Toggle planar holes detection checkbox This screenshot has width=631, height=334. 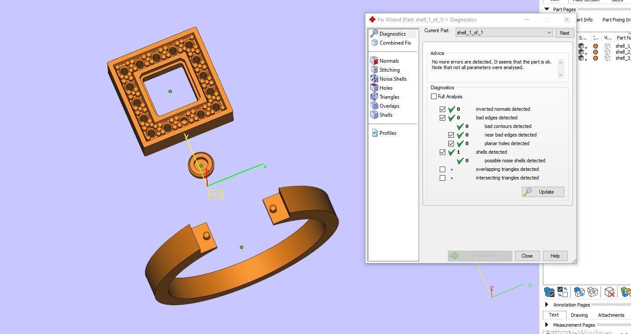[451, 143]
